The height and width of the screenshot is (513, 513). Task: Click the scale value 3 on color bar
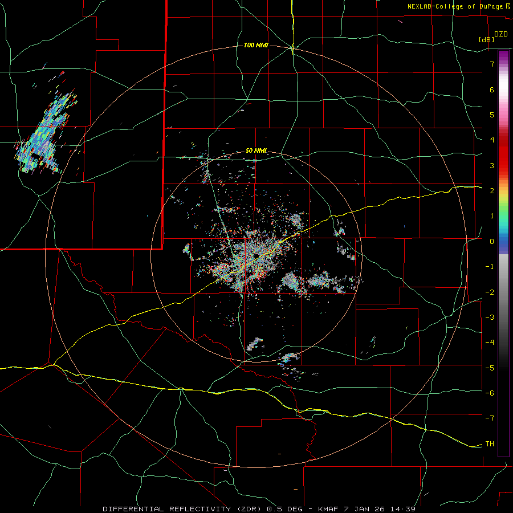492,165
